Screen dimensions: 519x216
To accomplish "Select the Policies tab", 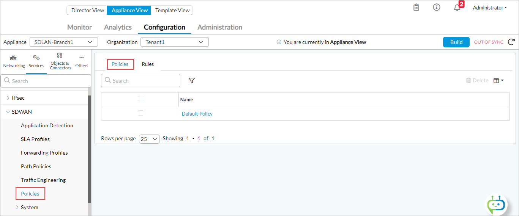I will (120, 64).
